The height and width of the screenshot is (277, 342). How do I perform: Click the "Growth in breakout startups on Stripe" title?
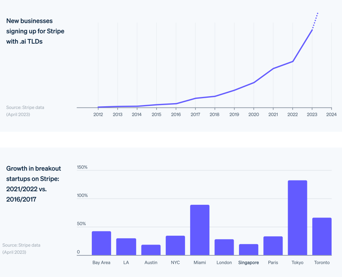34,184
